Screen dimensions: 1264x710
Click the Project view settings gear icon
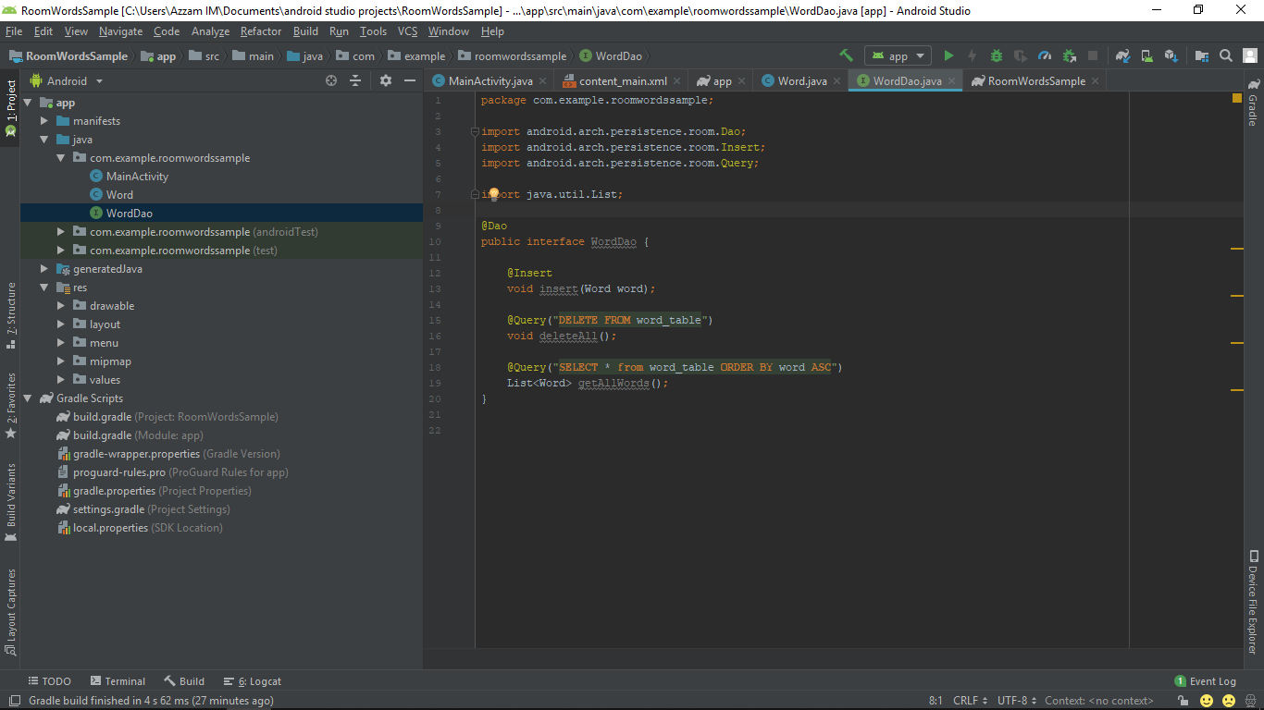coord(386,80)
